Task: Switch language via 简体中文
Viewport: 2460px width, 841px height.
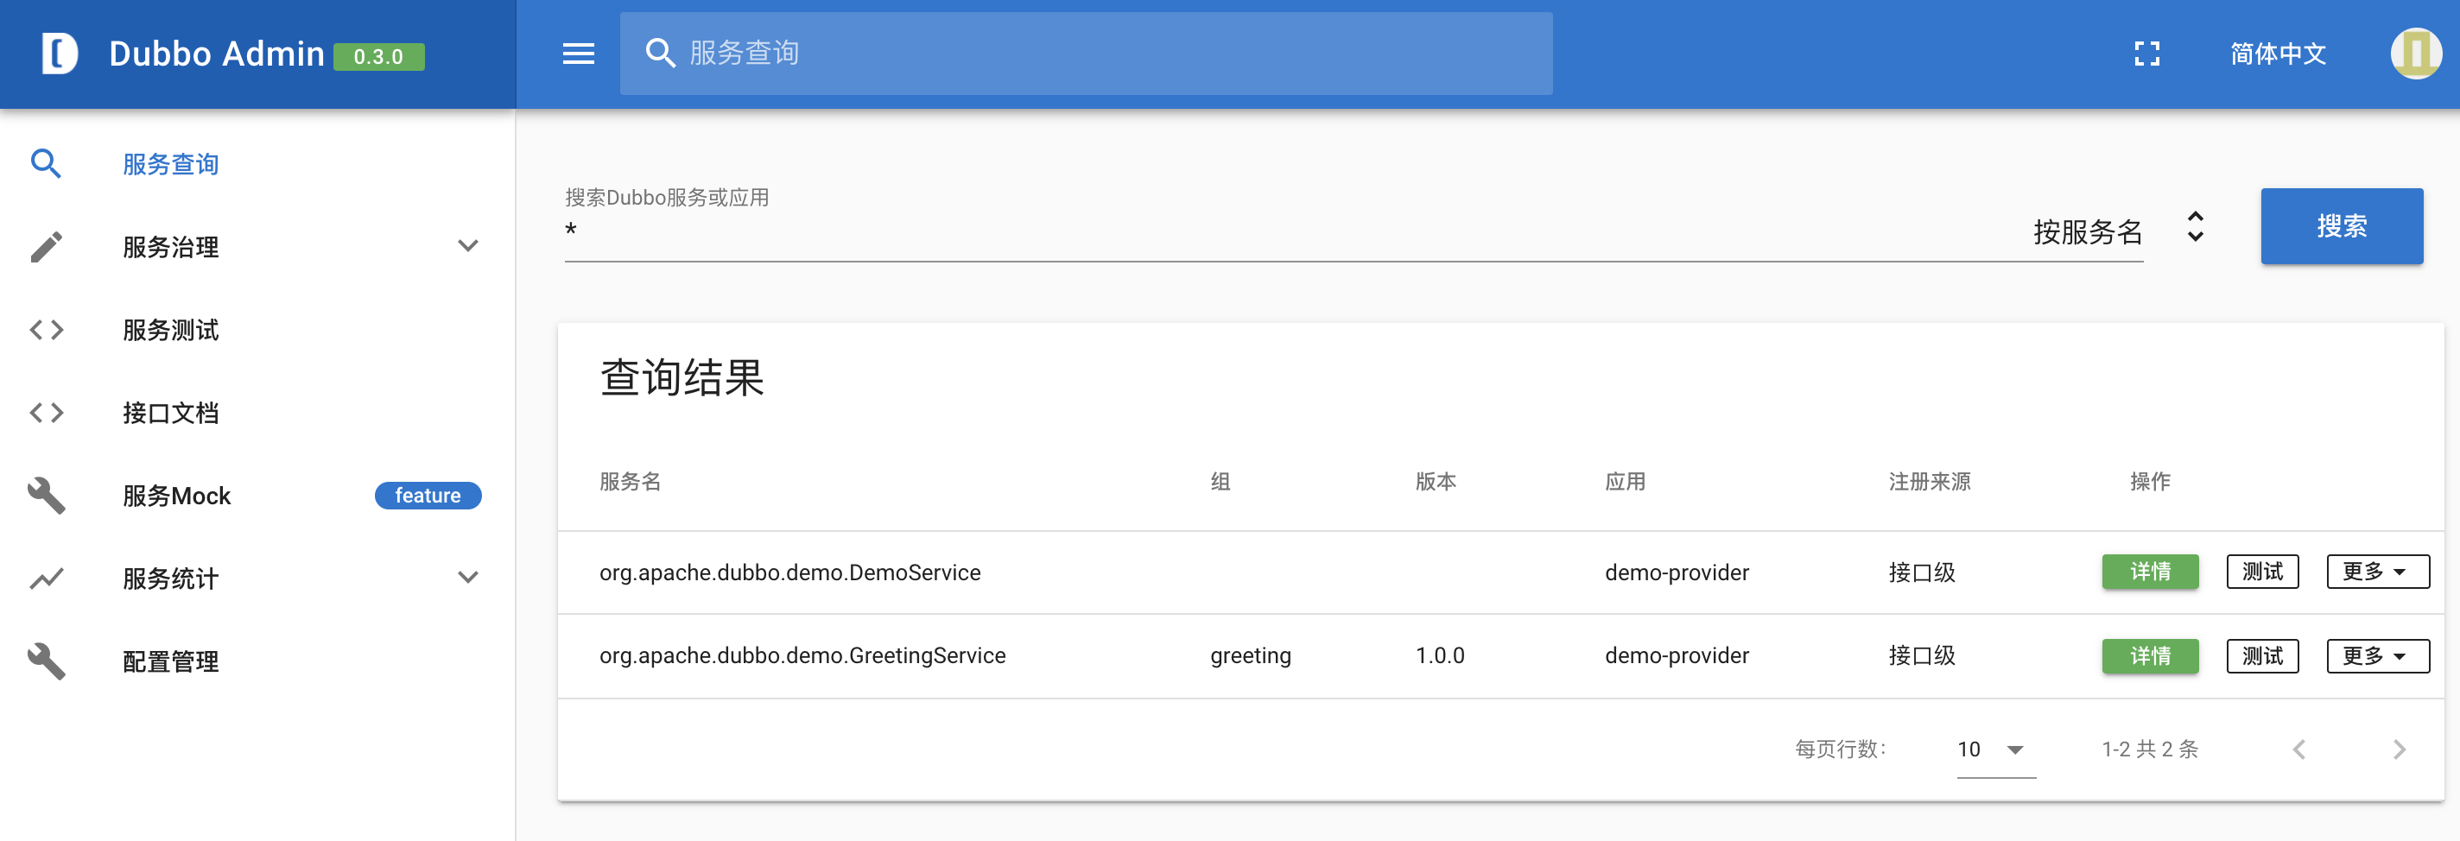Action: 2278,54
